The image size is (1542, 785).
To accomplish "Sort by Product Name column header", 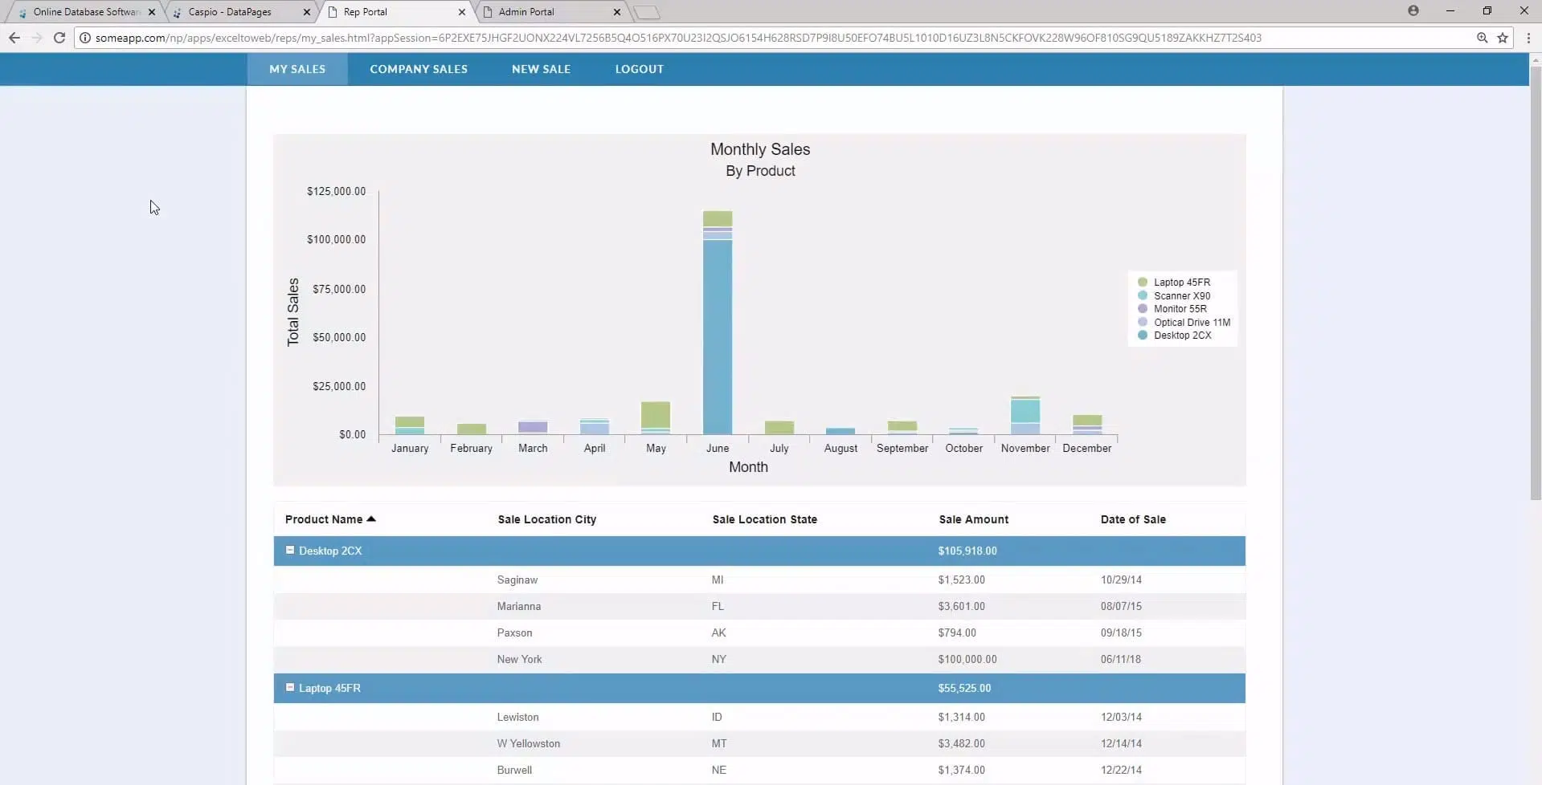I will [x=324, y=519].
